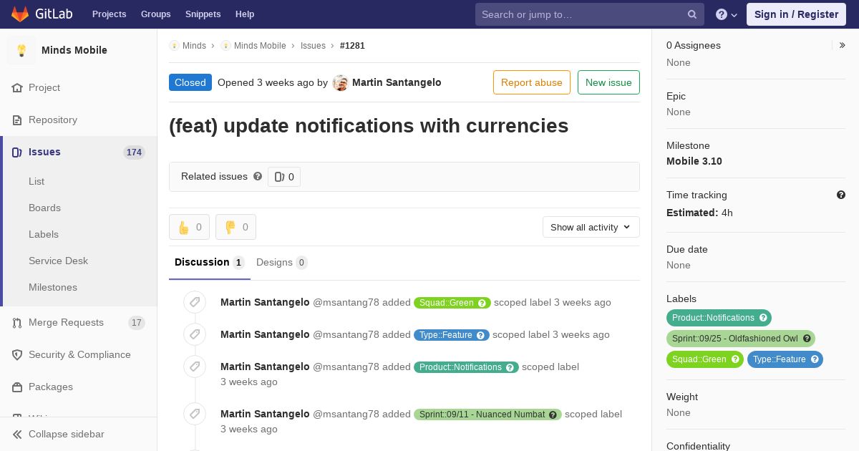Open the Milestones sidebar item
Screen dimensions: 859x451
(53, 287)
